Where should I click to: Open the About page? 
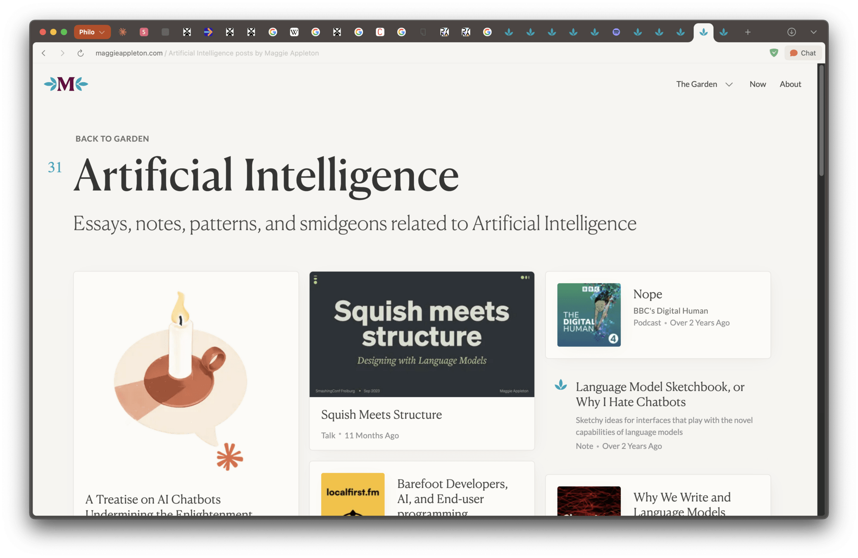pos(790,84)
